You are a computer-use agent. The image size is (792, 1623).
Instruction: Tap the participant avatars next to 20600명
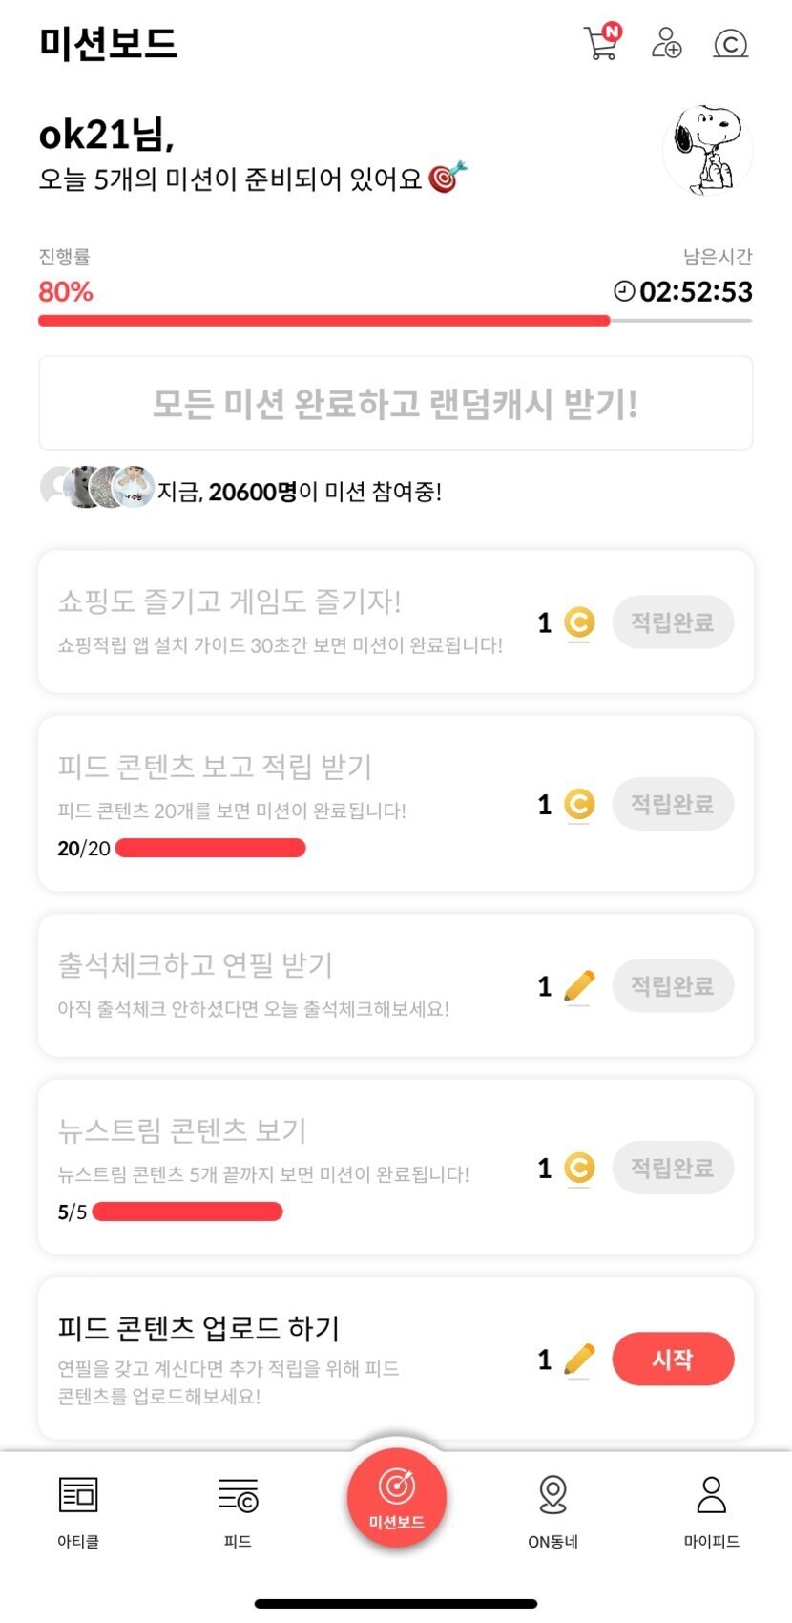point(96,488)
